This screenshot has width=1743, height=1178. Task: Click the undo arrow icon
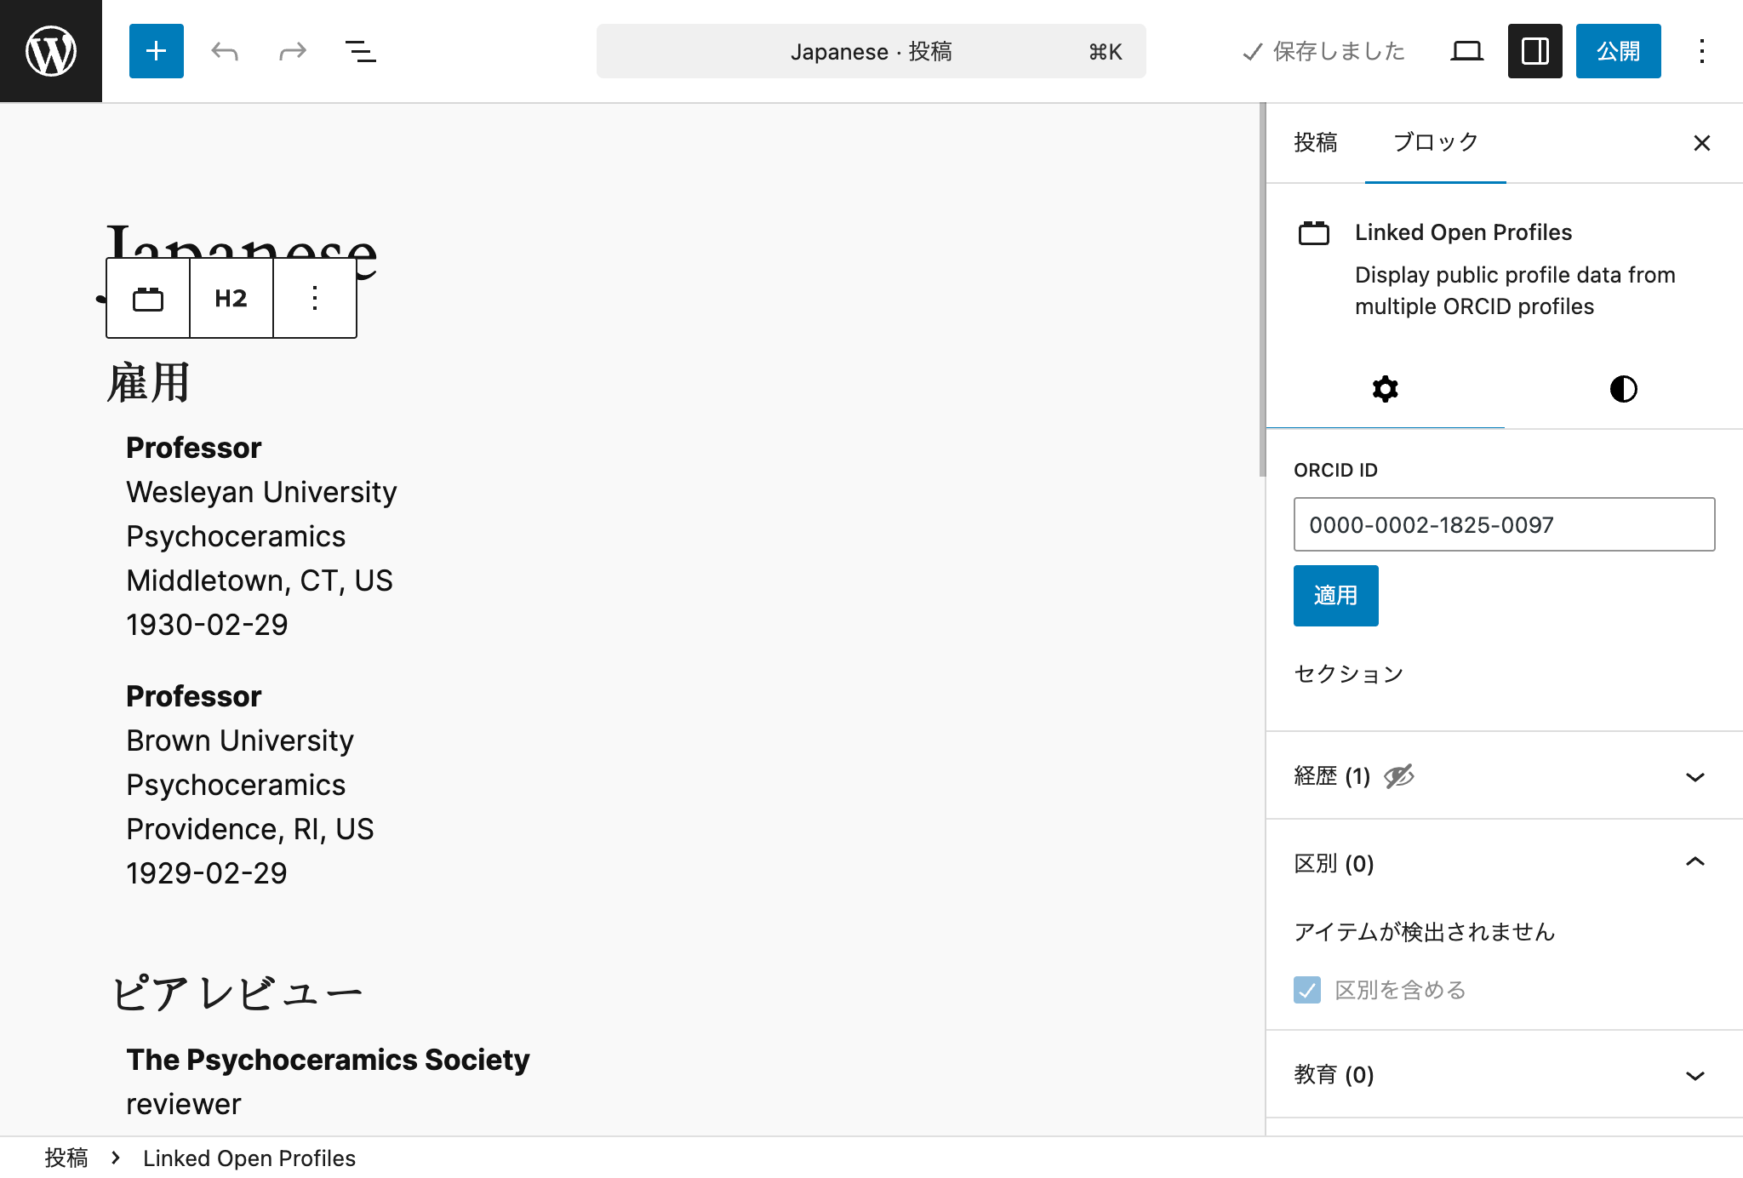225,51
